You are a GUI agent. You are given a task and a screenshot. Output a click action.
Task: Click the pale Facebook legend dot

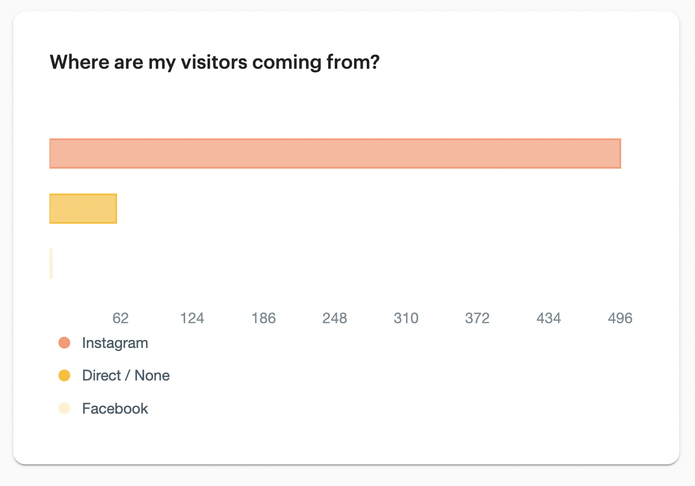tap(64, 408)
